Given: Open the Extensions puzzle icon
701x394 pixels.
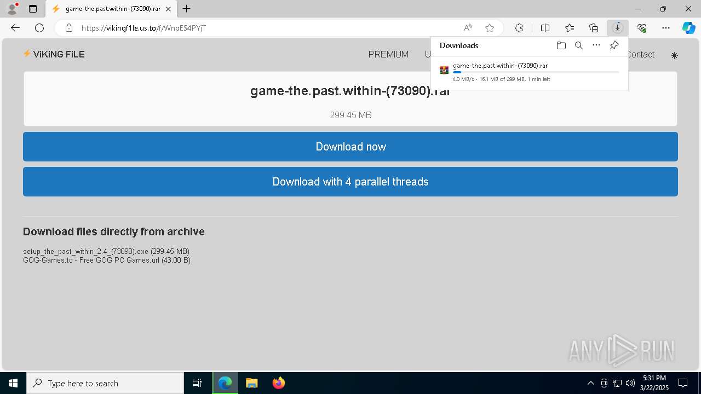Looking at the screenshot, I should click(x=519, y=28).
